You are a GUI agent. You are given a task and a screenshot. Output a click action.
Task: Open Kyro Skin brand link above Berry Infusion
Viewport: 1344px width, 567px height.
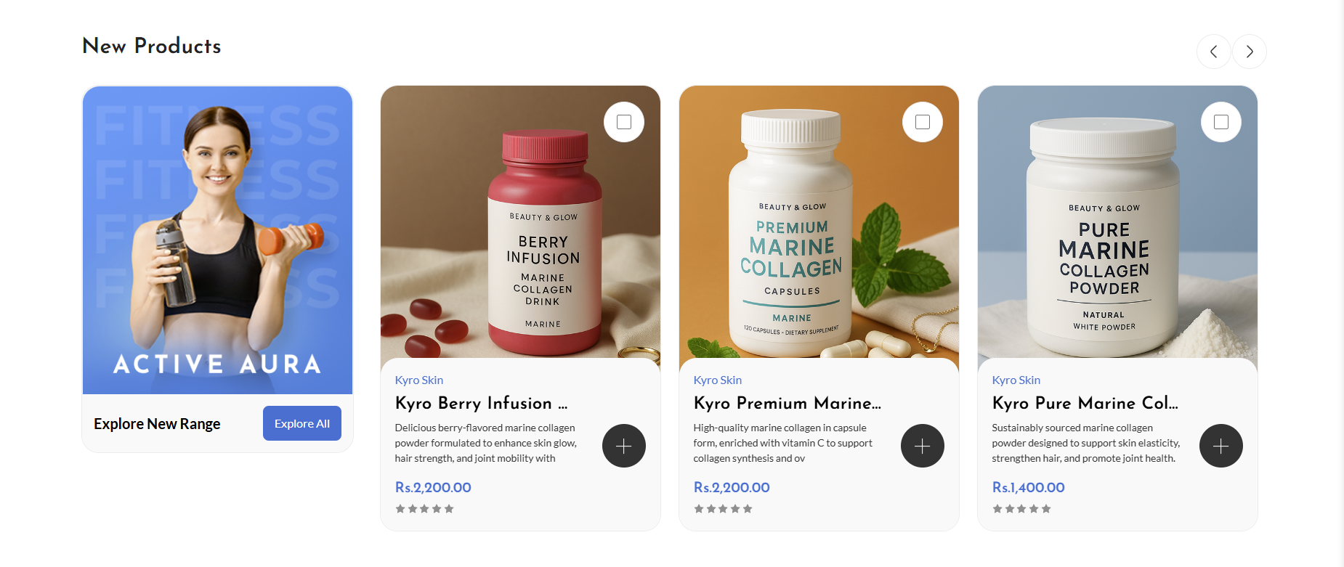pos(419,380)
